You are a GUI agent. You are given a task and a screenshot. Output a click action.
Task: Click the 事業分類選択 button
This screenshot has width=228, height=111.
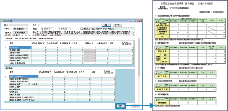19,32
